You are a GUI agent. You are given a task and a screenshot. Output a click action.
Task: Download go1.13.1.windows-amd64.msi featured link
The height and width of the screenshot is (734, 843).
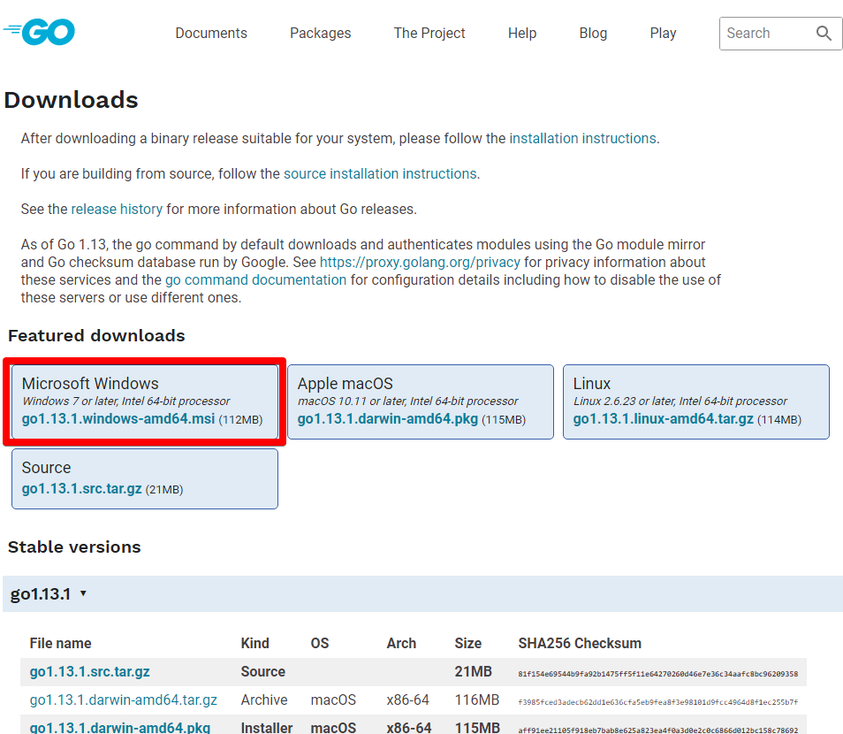click(x=118, y=418)
